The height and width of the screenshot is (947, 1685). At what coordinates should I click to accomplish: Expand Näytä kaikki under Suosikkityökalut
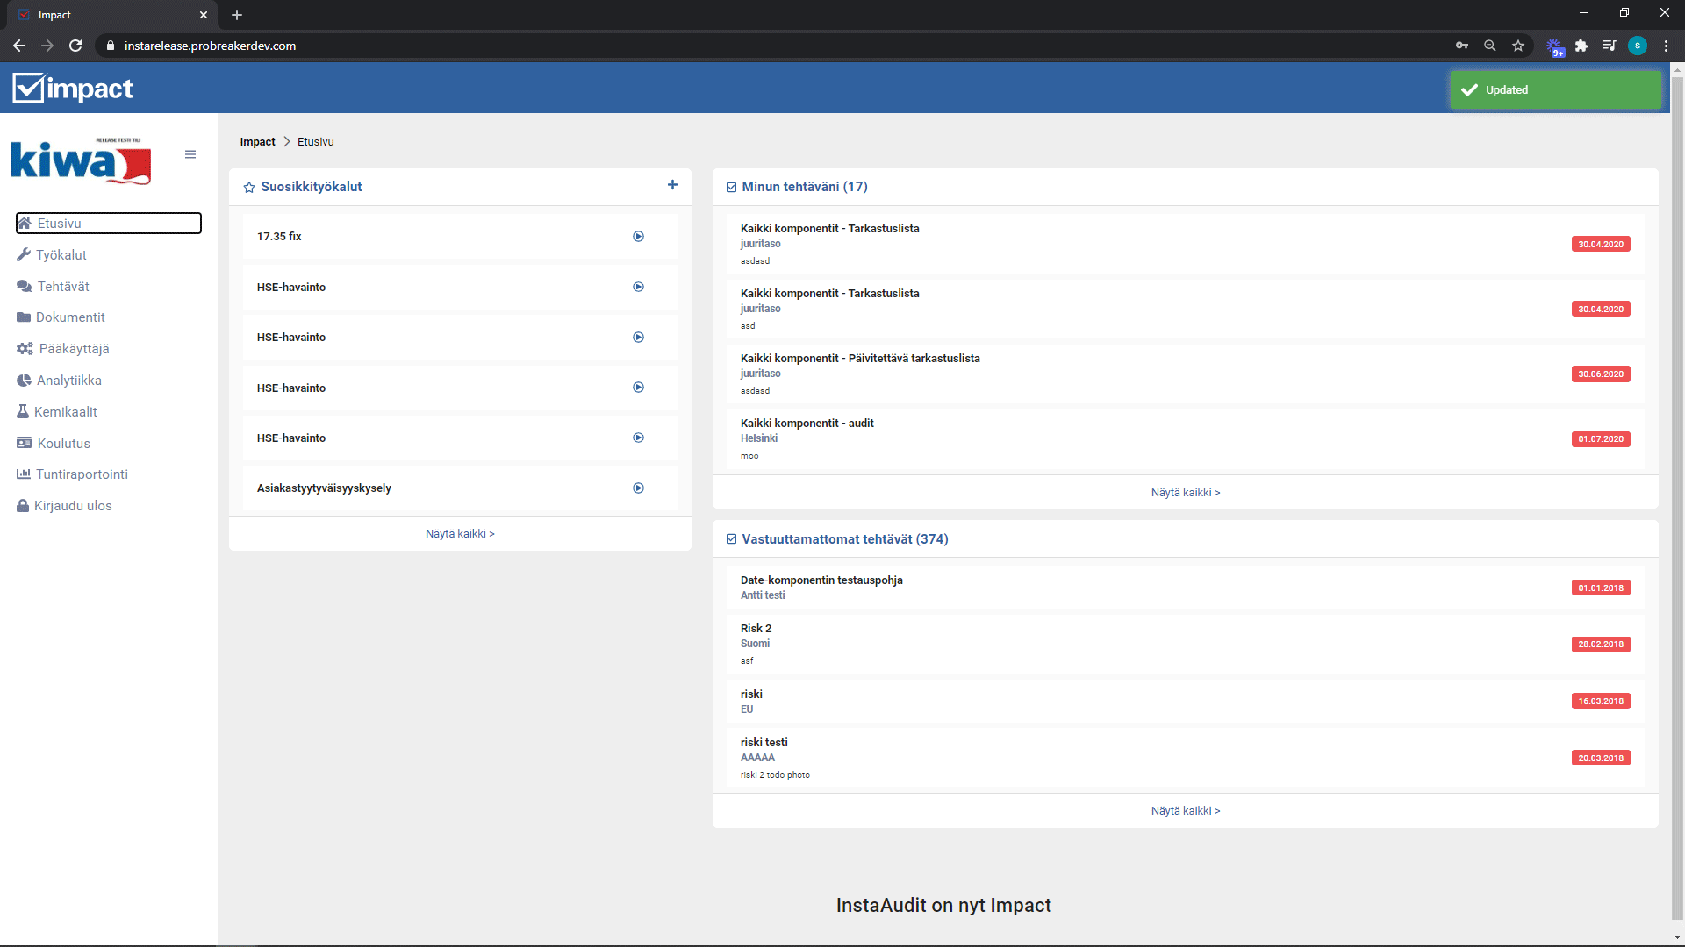point(460,534)
